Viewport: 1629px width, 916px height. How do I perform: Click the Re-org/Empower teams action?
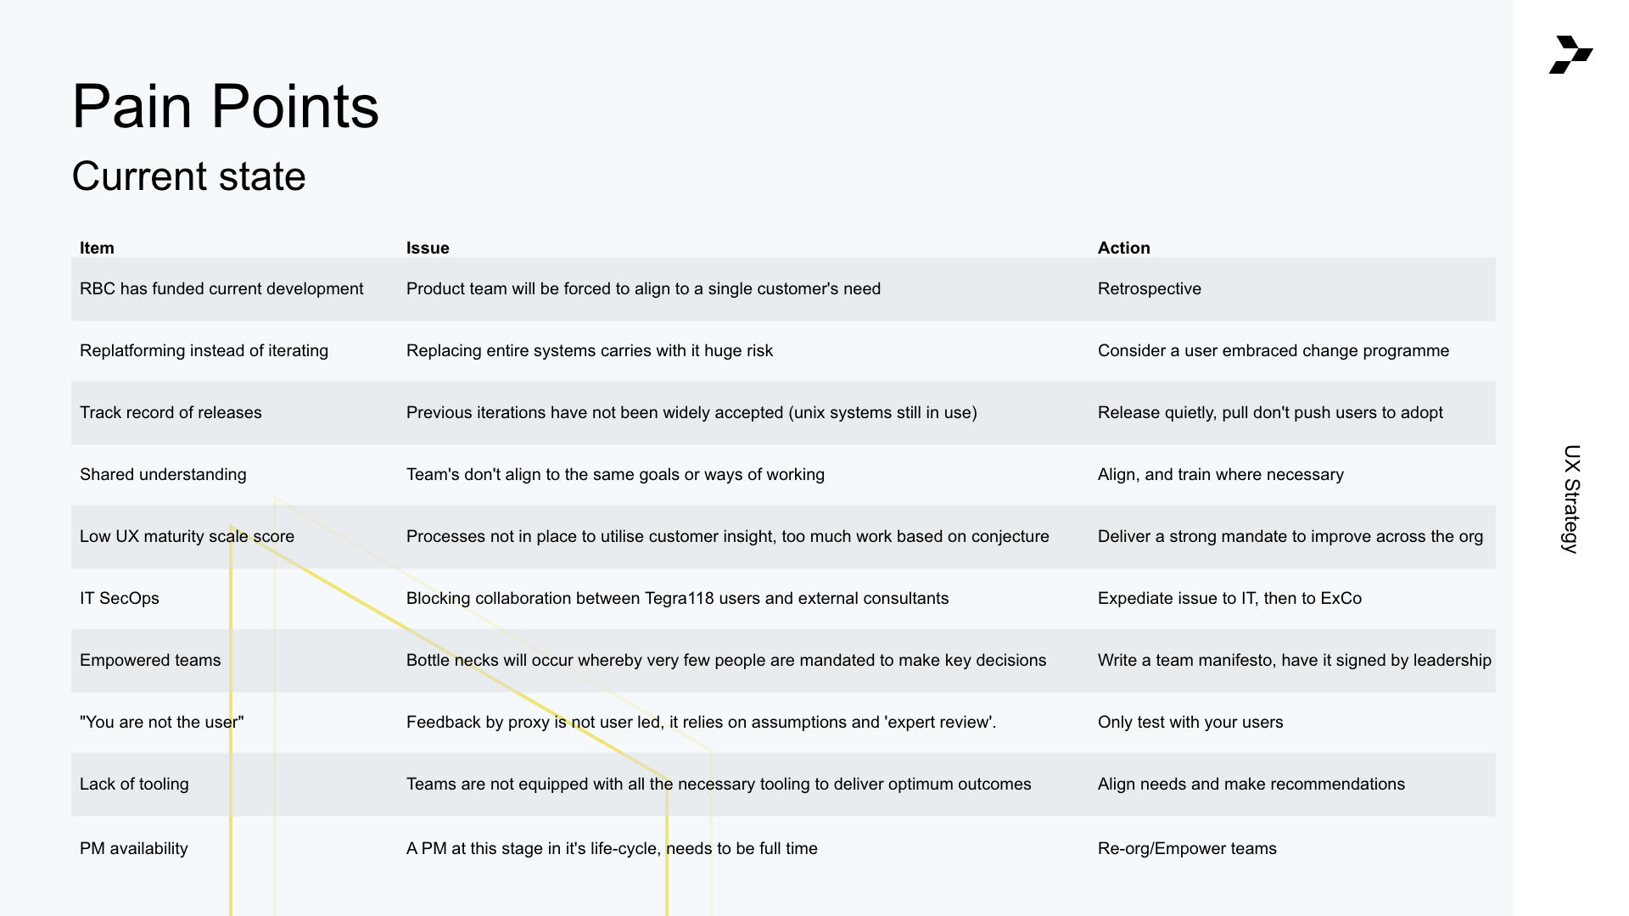point(1186,849)
